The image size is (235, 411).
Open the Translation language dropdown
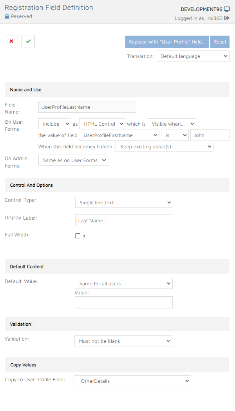(x=192, y=56)
